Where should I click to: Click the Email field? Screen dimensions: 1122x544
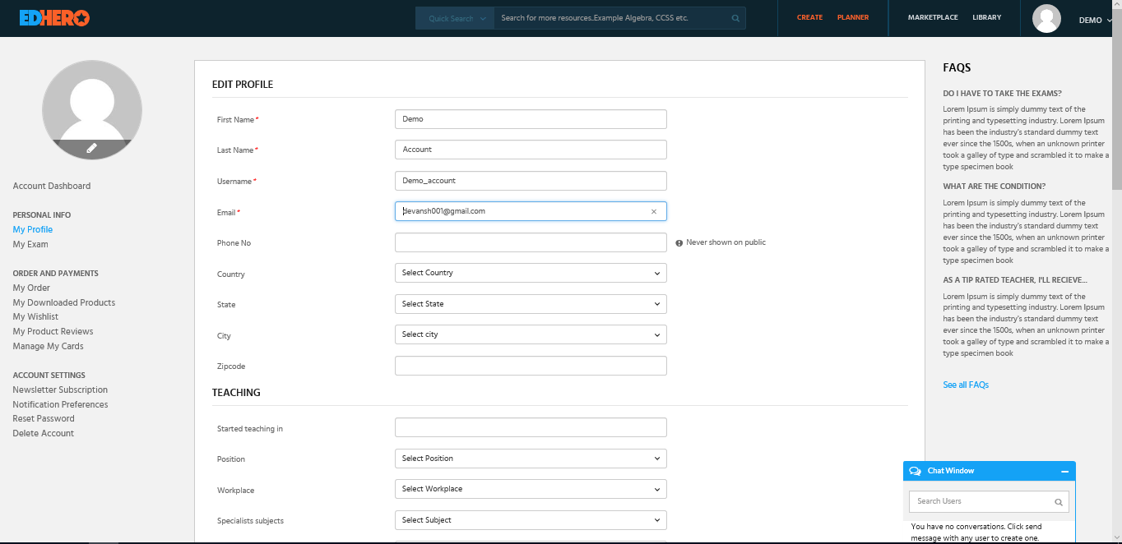pos(531,211)
